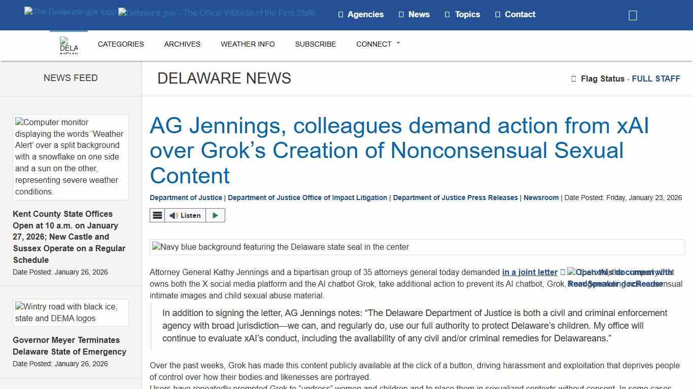Screen dimensions: 693x389
Task: Select WEATHER INFO in the navigation menu
Action: tap(248, 44)
